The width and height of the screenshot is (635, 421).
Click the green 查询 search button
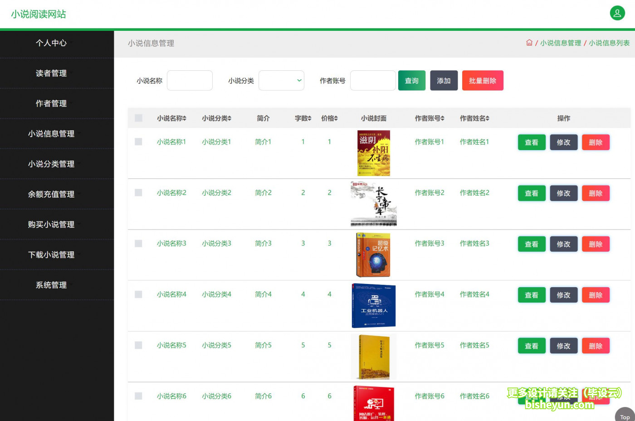tap(412, 80)
